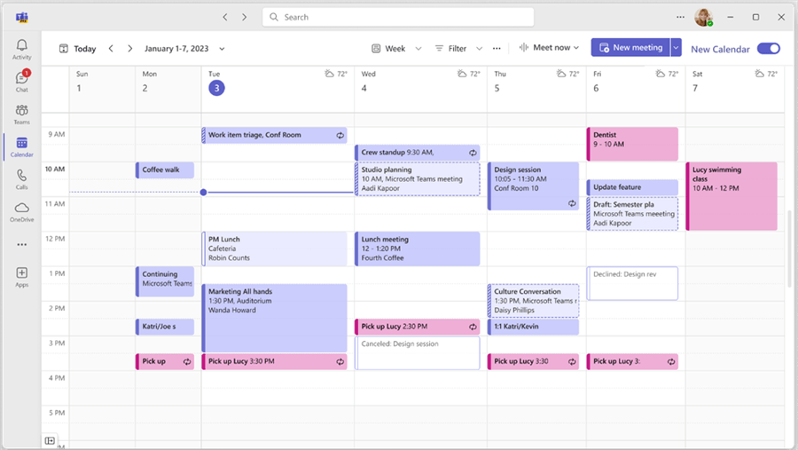Image resolution: width=798 pixels, height=450 pixels.
Task: Open the Calls section
Action: (x=21, y=179)
